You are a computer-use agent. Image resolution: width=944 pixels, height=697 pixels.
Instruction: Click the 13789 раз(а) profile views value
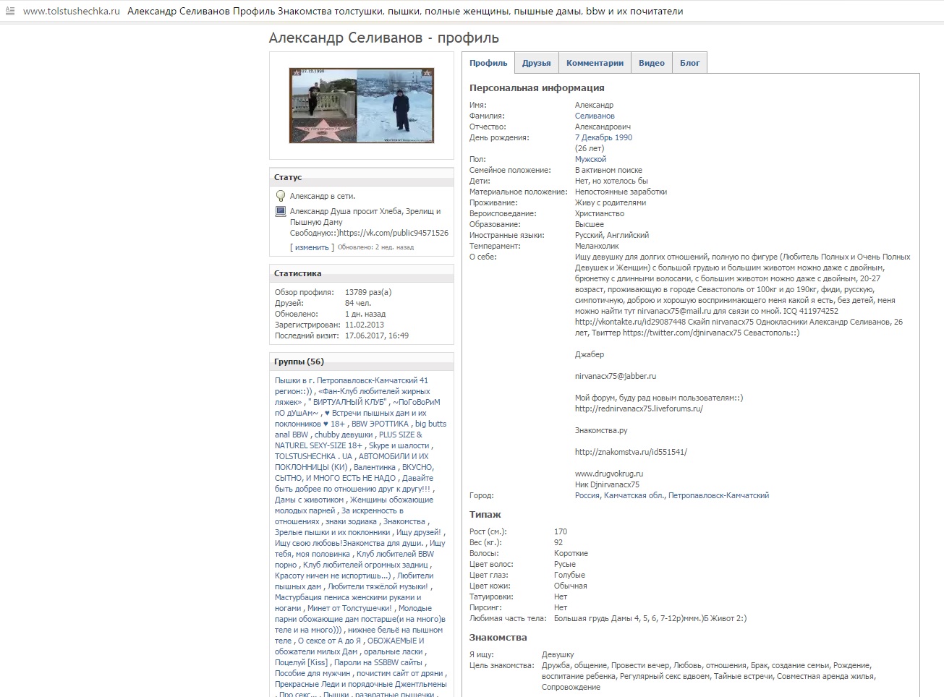[368, 292]
